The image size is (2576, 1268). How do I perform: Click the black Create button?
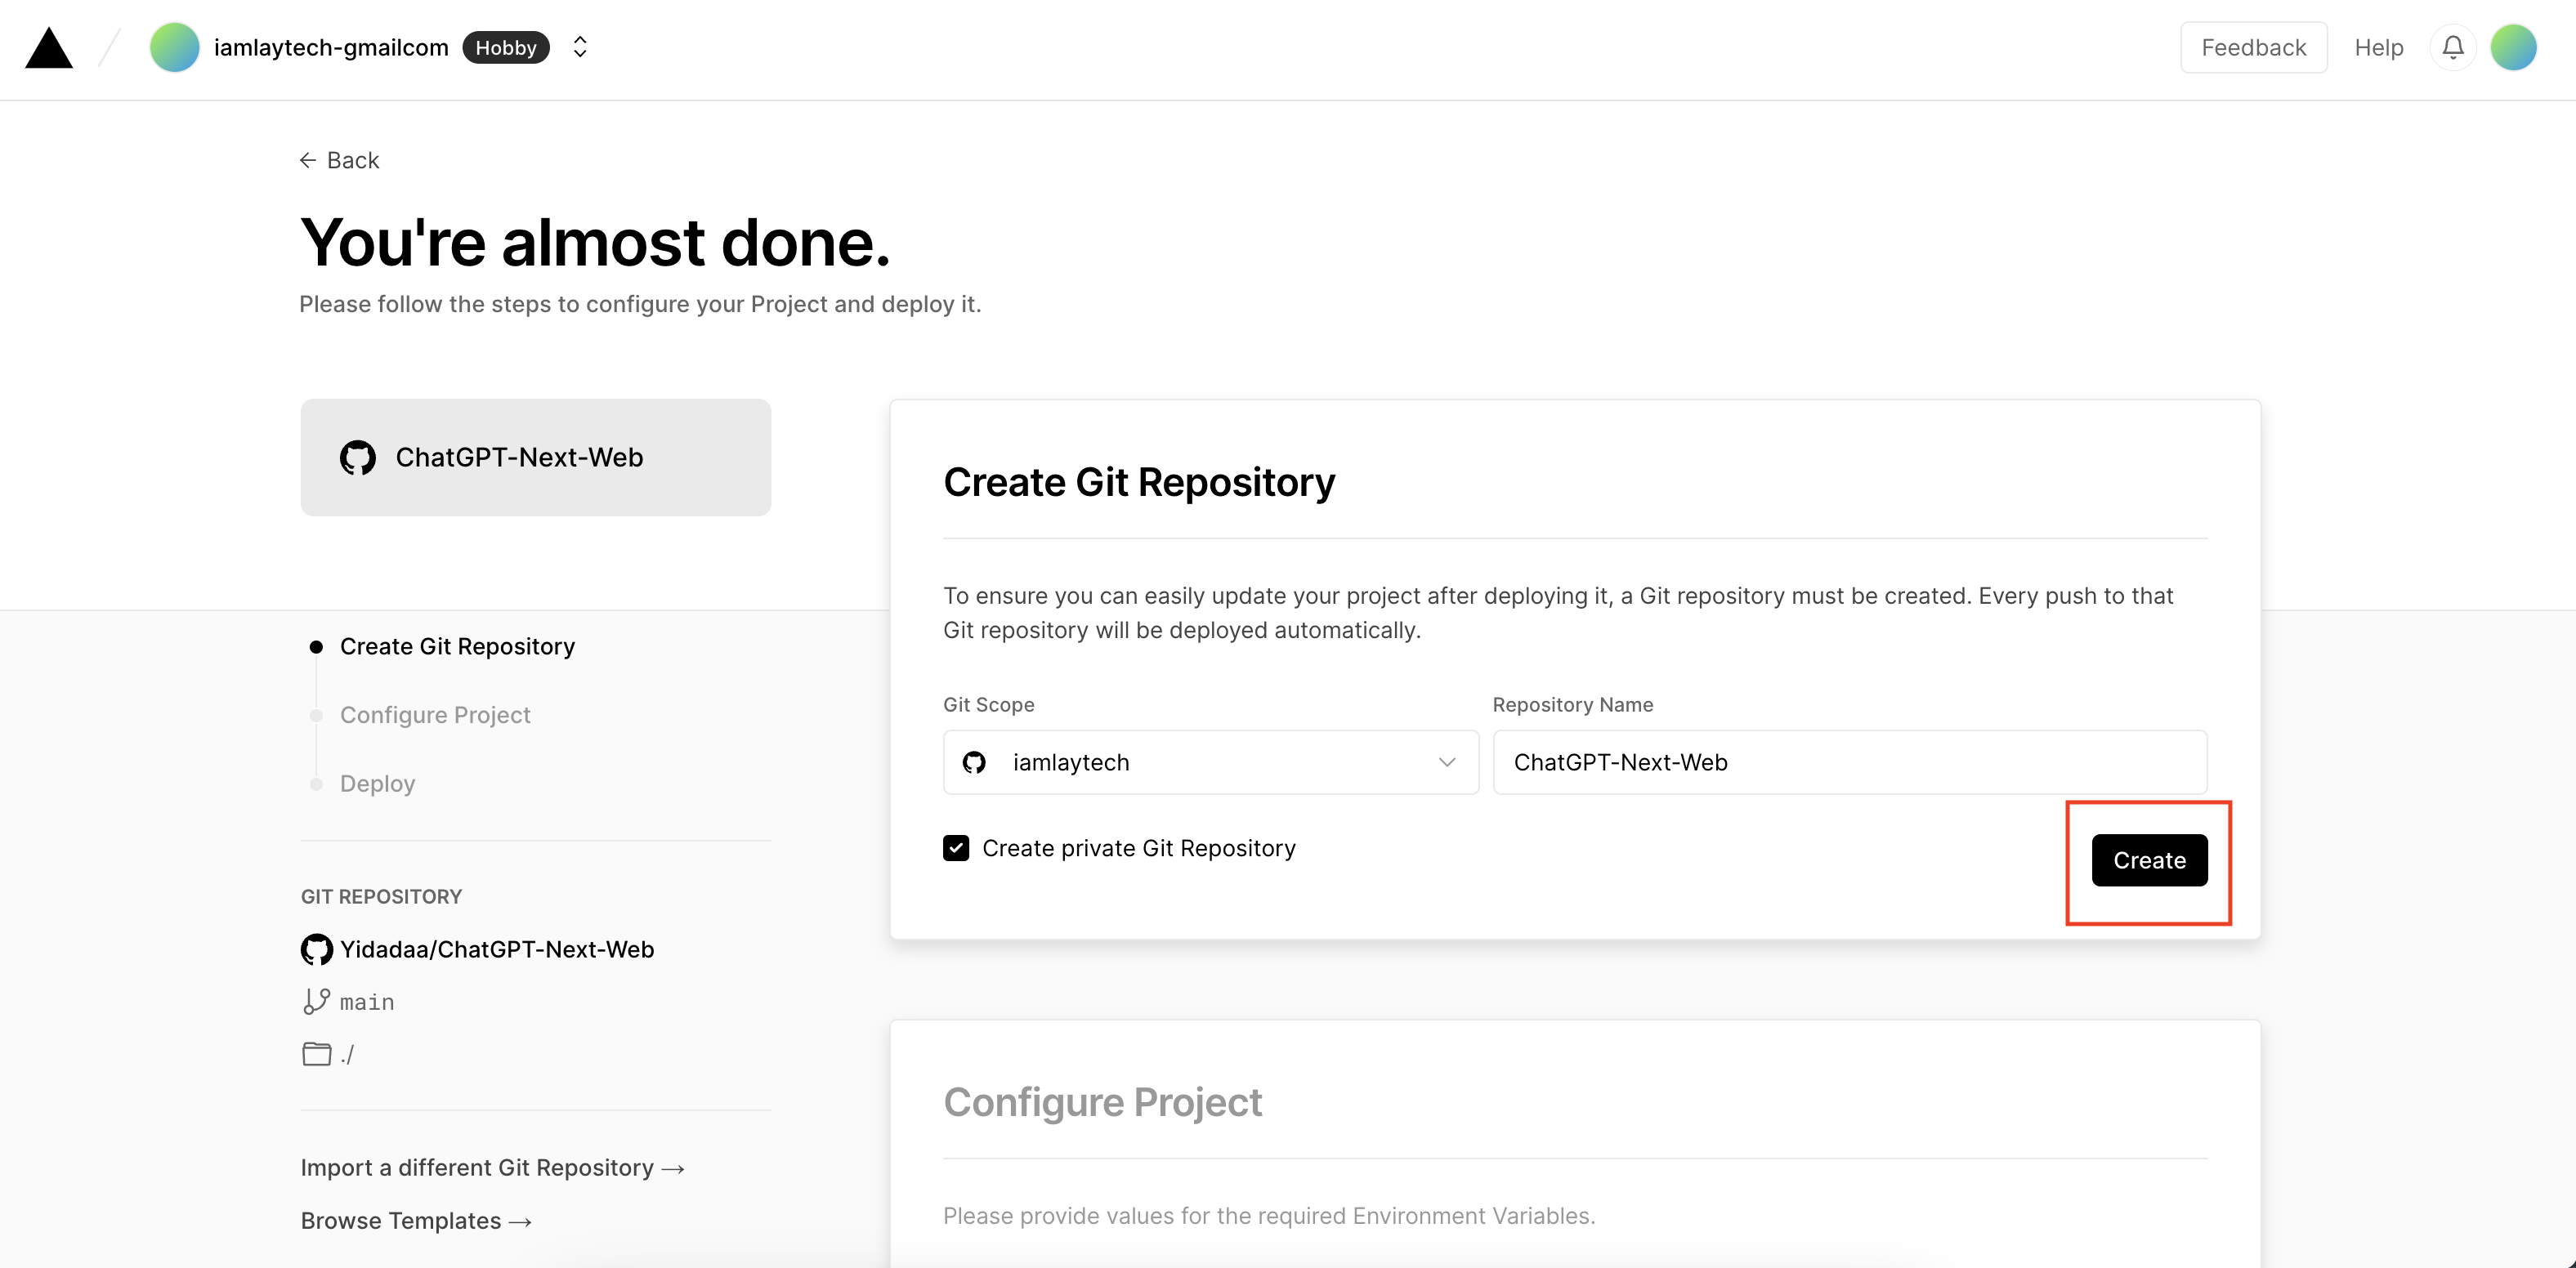click(2149, 860)
